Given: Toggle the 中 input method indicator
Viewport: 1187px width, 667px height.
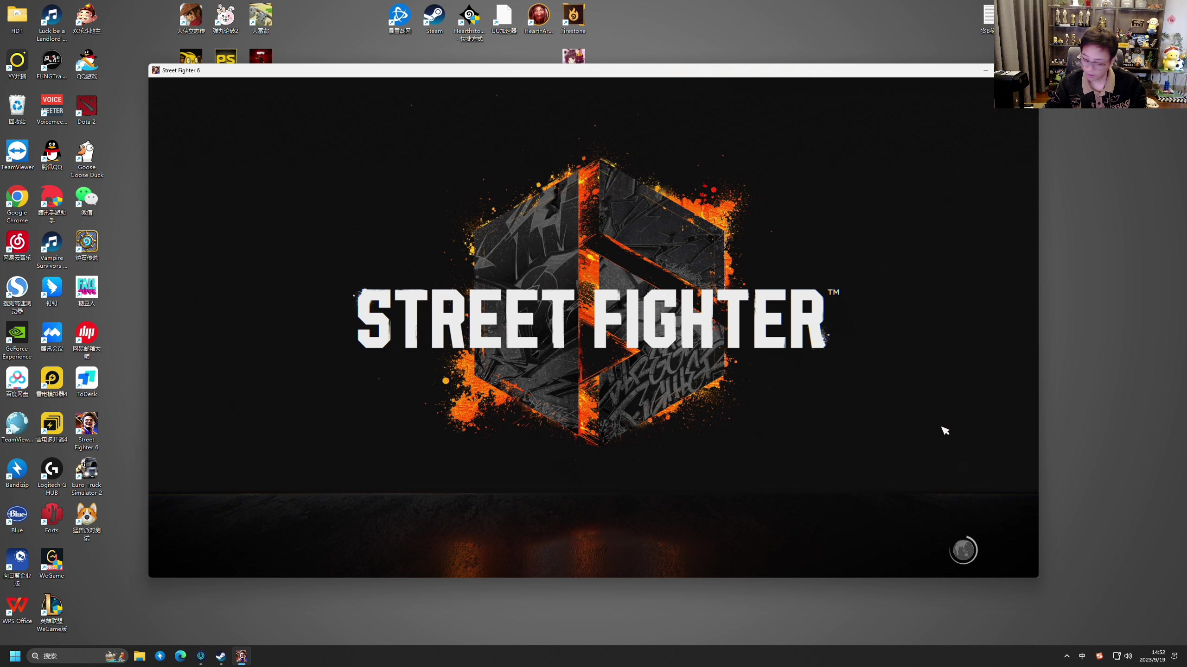Looking at the screenshot, I should coord(1082,656).
